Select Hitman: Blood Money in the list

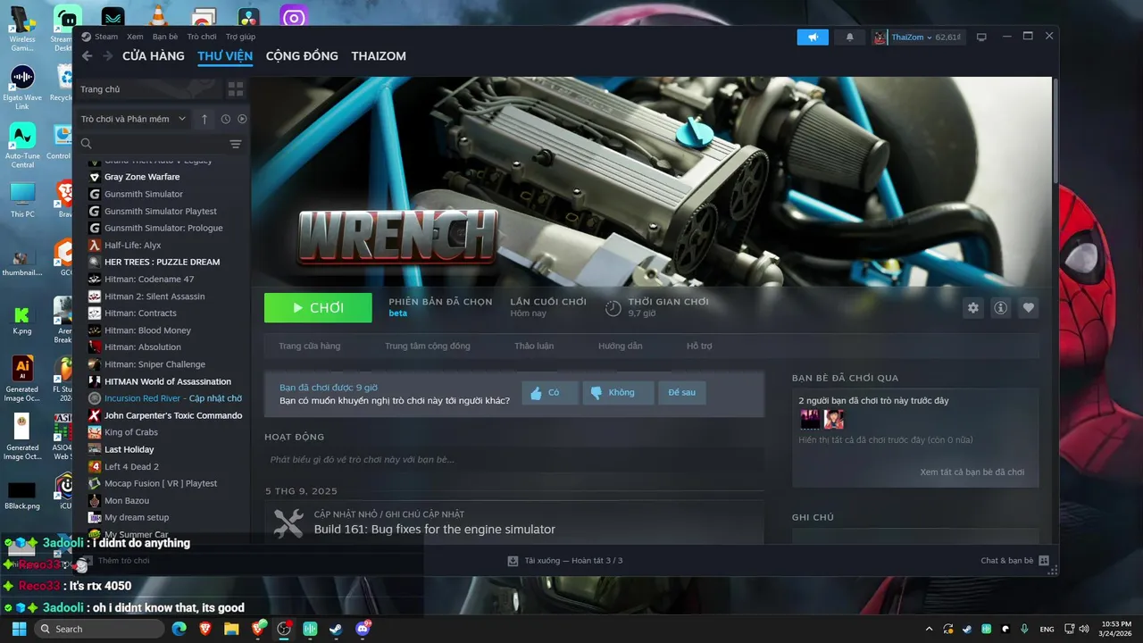147,330
